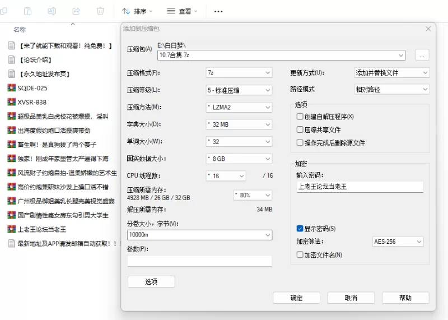The height and width of the screenshot is (320, 448).
Task: Open the 加密算法 AES-256 dropdown
Action: coord(398,242)
